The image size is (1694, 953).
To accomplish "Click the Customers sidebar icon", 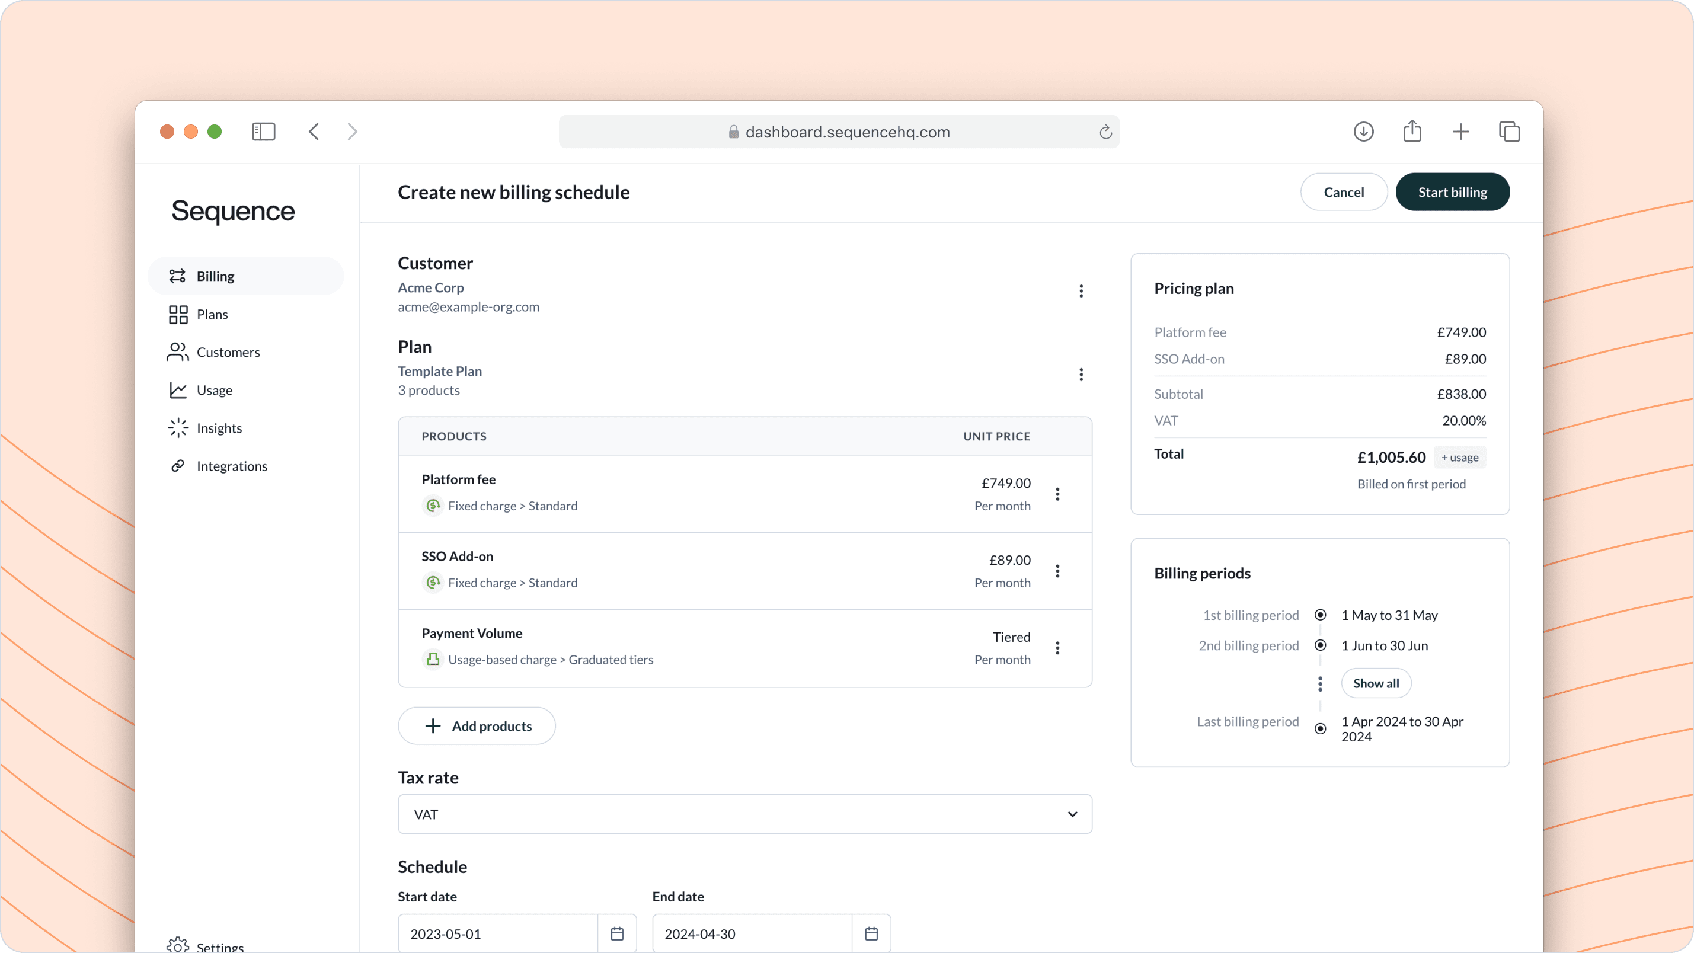I will [x=178, y=352].
